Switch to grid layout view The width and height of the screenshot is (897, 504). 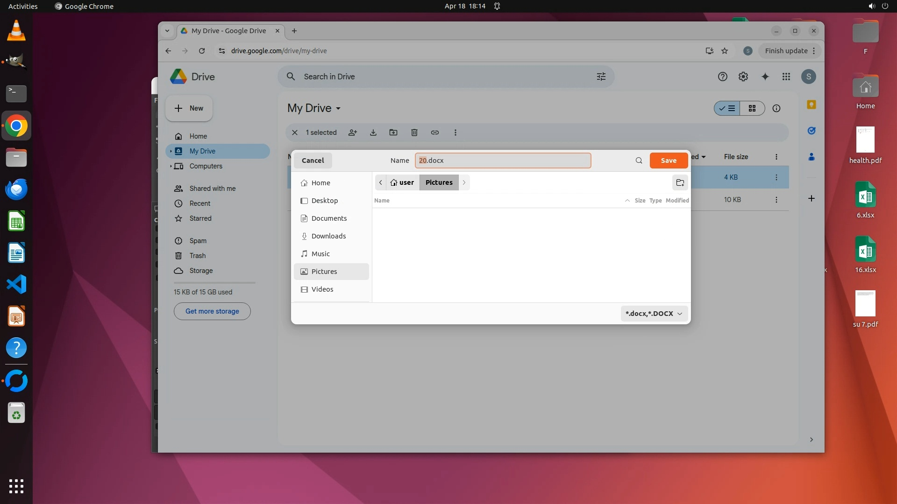coord(752,108)
